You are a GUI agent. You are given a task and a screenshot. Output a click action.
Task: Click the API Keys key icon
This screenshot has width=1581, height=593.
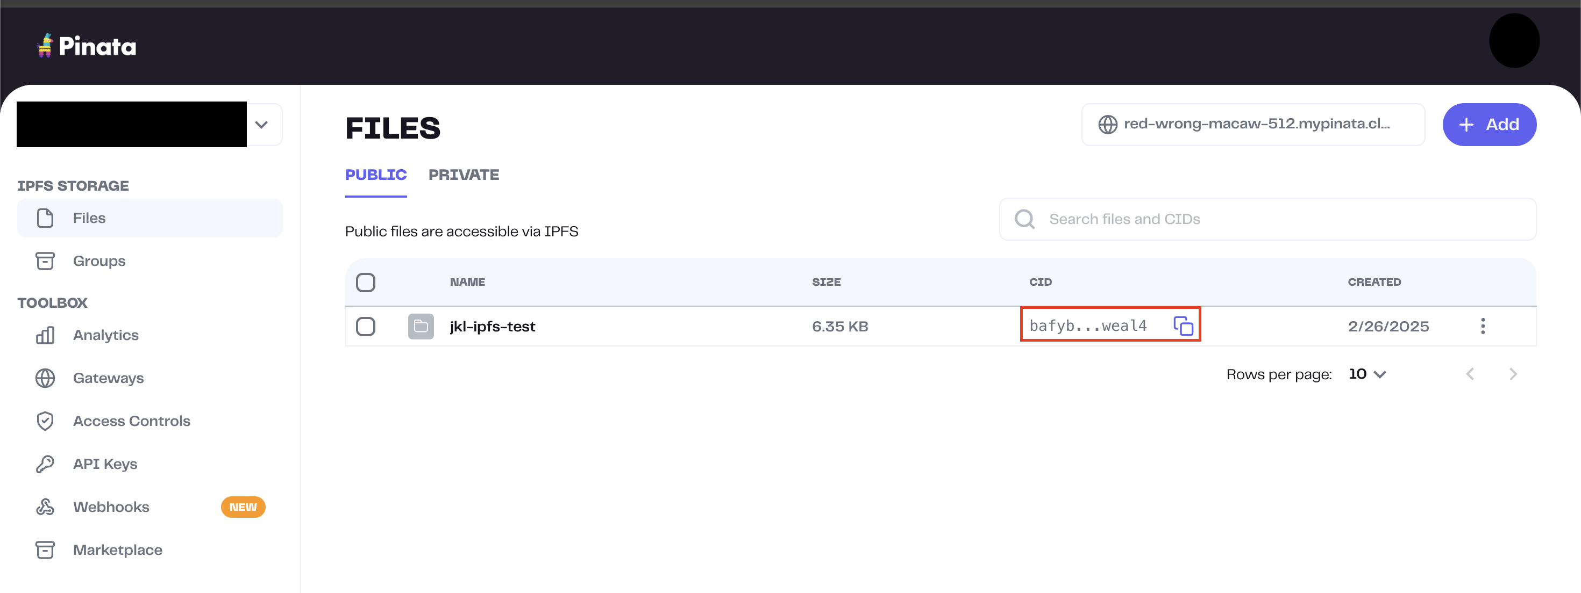pos(45,464)
